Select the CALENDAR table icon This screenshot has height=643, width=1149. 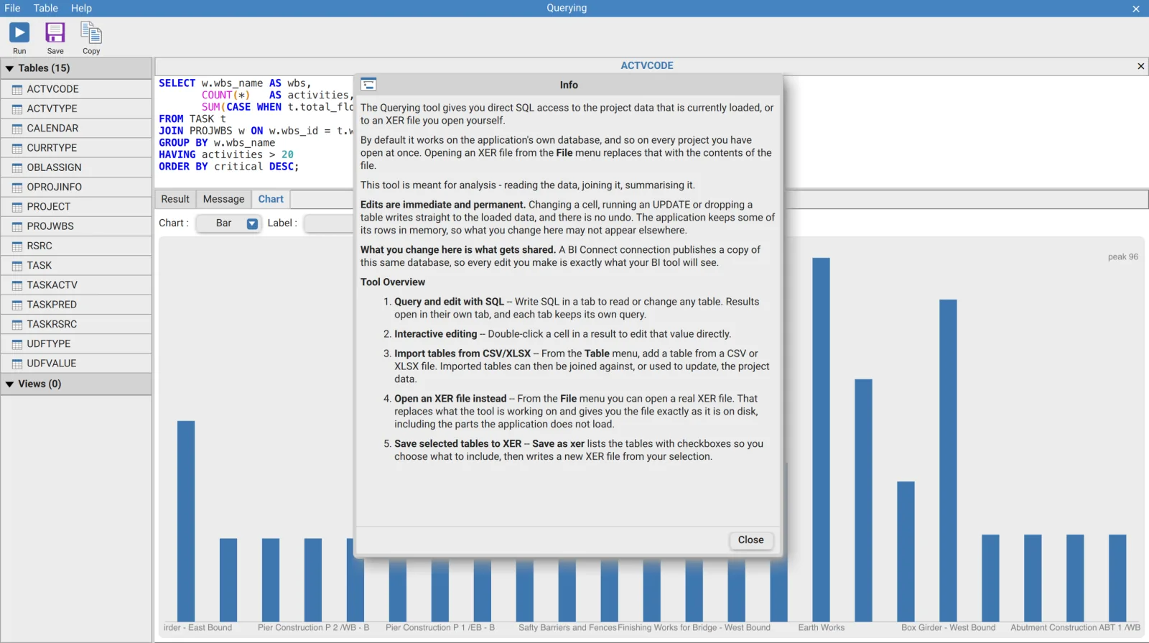click(17, 129)
